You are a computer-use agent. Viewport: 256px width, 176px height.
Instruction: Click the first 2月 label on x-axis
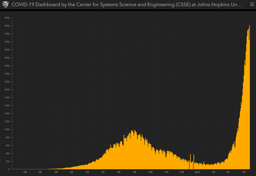pyautogui.click(x=25, y=172)
